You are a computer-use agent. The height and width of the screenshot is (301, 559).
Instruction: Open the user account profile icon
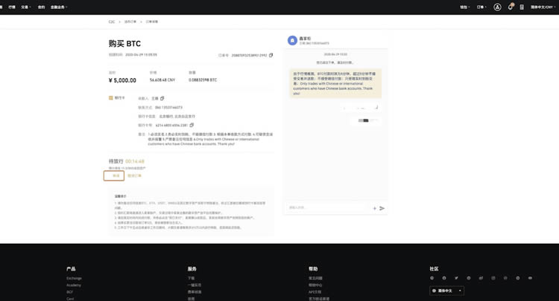pos(497,7)
